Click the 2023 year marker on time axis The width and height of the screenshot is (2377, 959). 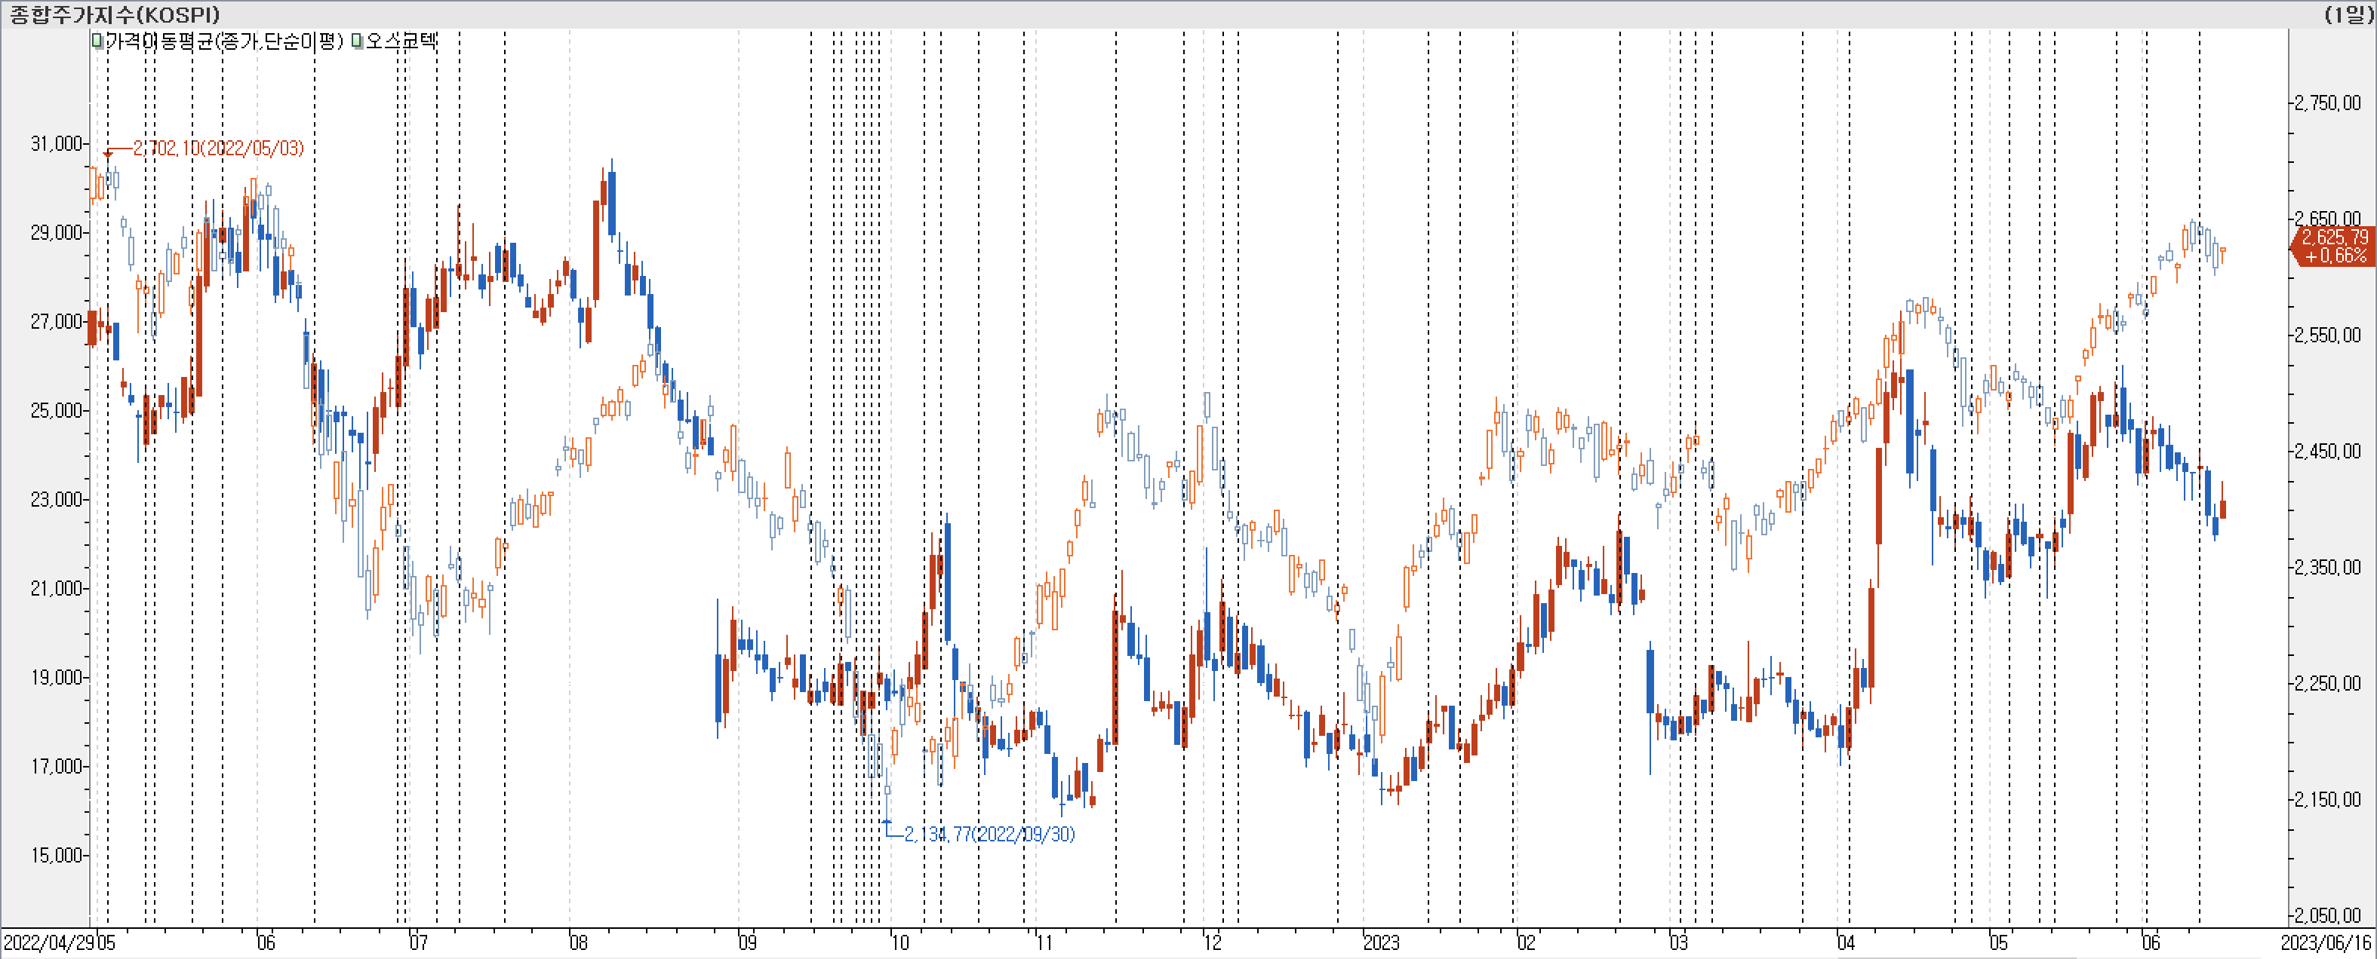point(1382,942)
